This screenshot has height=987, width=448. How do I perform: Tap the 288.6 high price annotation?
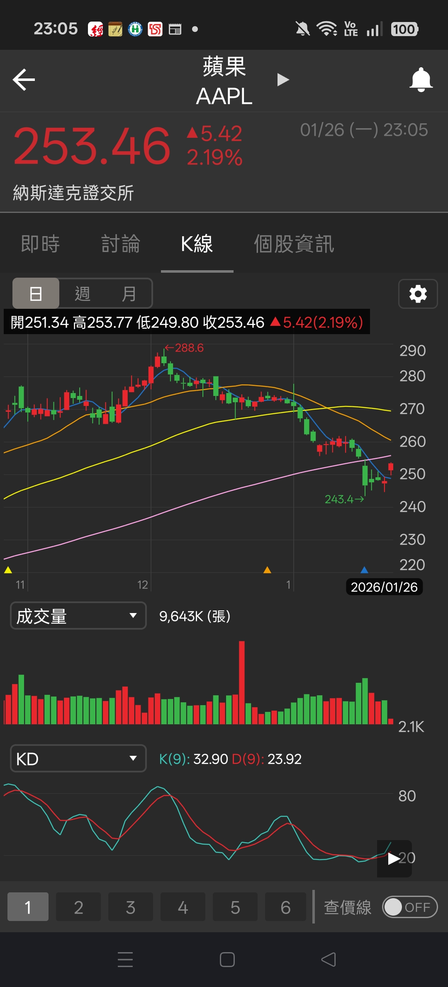pyautogui.click(x=184, y=348)
